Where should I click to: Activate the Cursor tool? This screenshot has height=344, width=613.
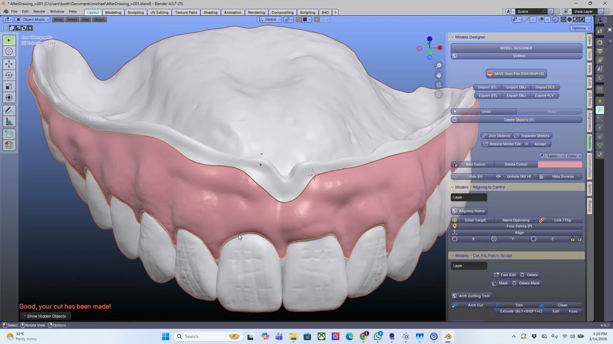[9, 52]
